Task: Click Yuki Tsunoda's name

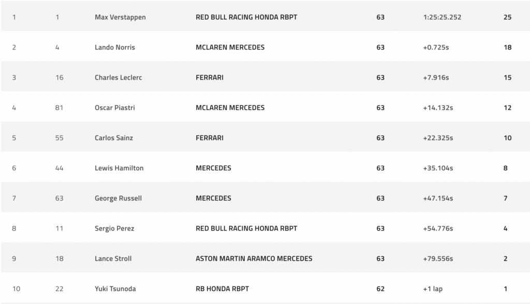Action: [x=115, y=289]
